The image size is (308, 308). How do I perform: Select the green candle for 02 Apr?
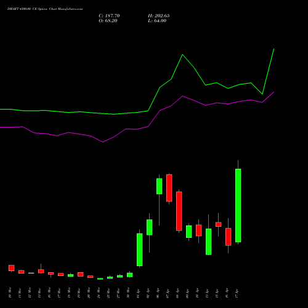click(x=150, y=227)
